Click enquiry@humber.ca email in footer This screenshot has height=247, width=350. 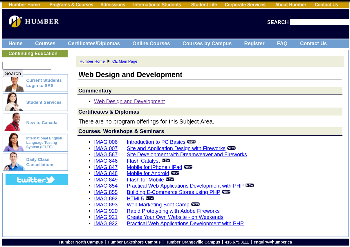[x=273, y=242]
